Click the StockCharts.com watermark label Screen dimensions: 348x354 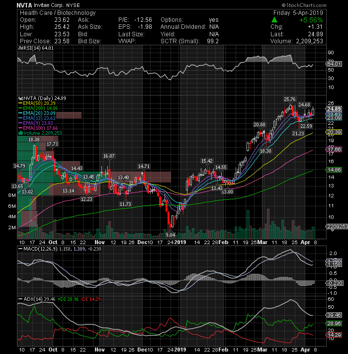[304, 5]
